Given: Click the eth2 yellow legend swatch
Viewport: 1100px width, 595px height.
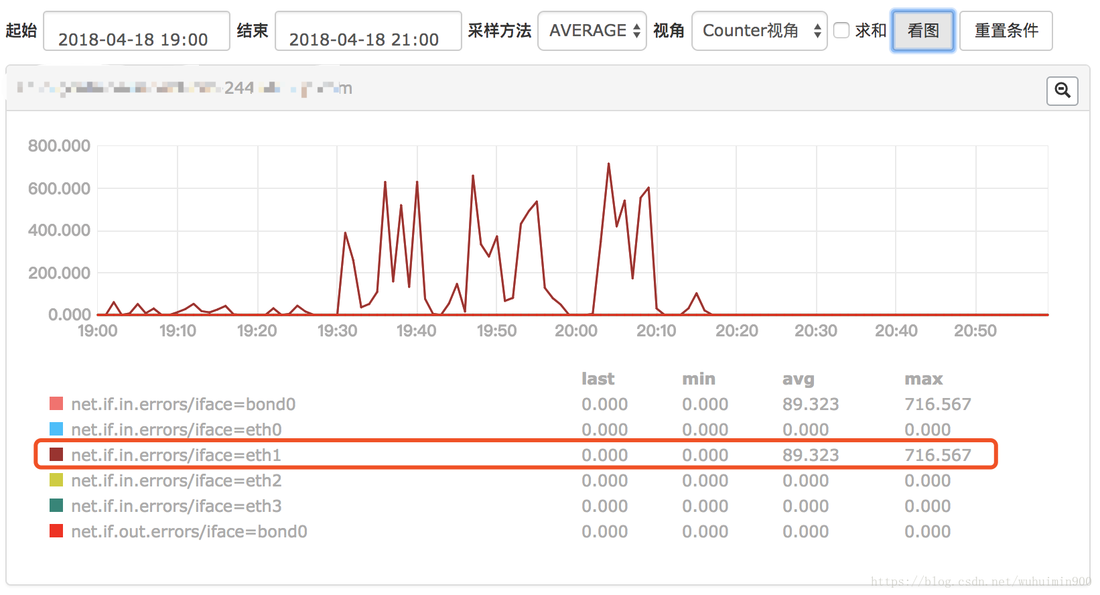Looking at the screenshot, I should pos(56,480).
